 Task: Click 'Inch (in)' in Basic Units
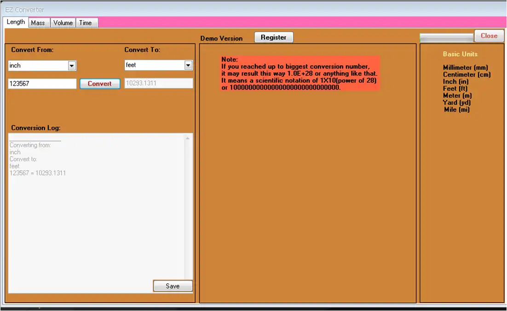click(x=455, y=82)
